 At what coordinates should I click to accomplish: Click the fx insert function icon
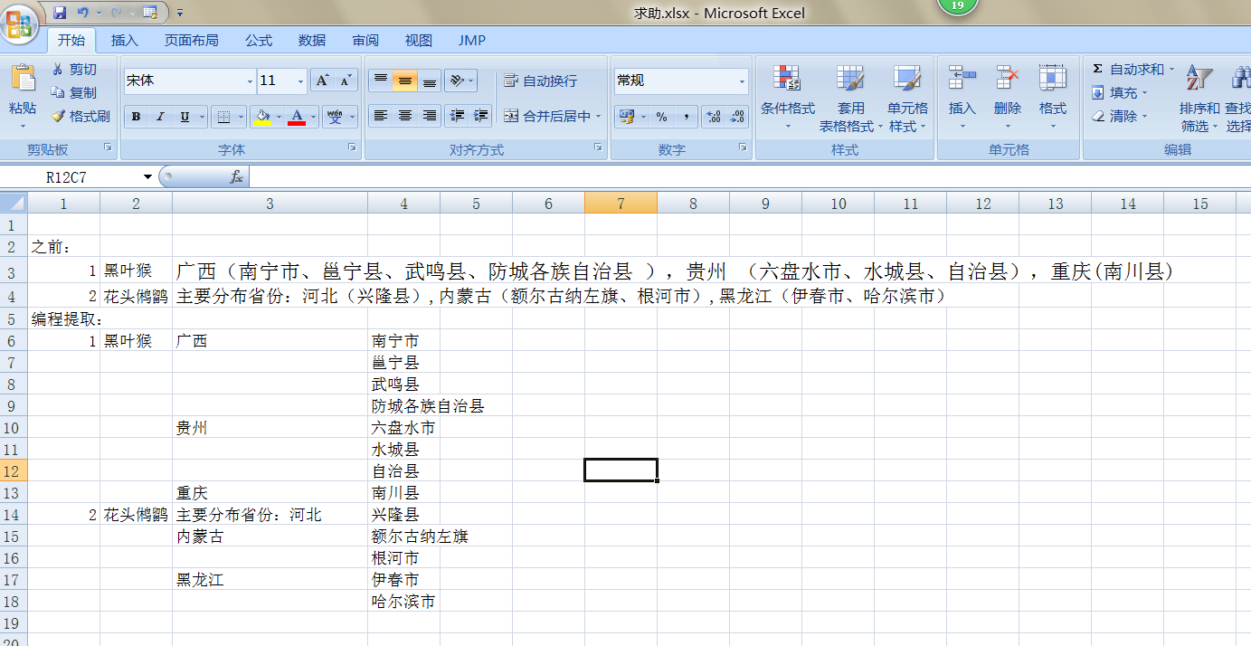[236, 177]
